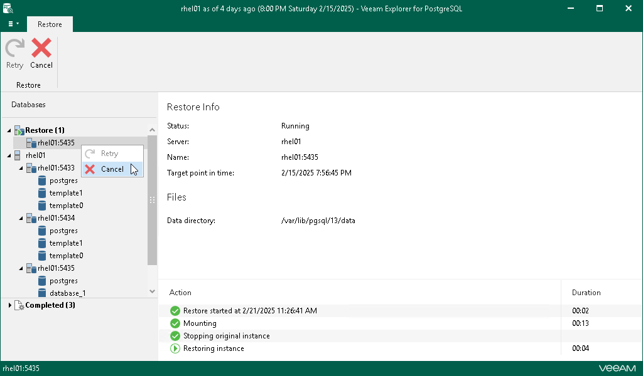Click the rhel01:5435 Name value

300,157
